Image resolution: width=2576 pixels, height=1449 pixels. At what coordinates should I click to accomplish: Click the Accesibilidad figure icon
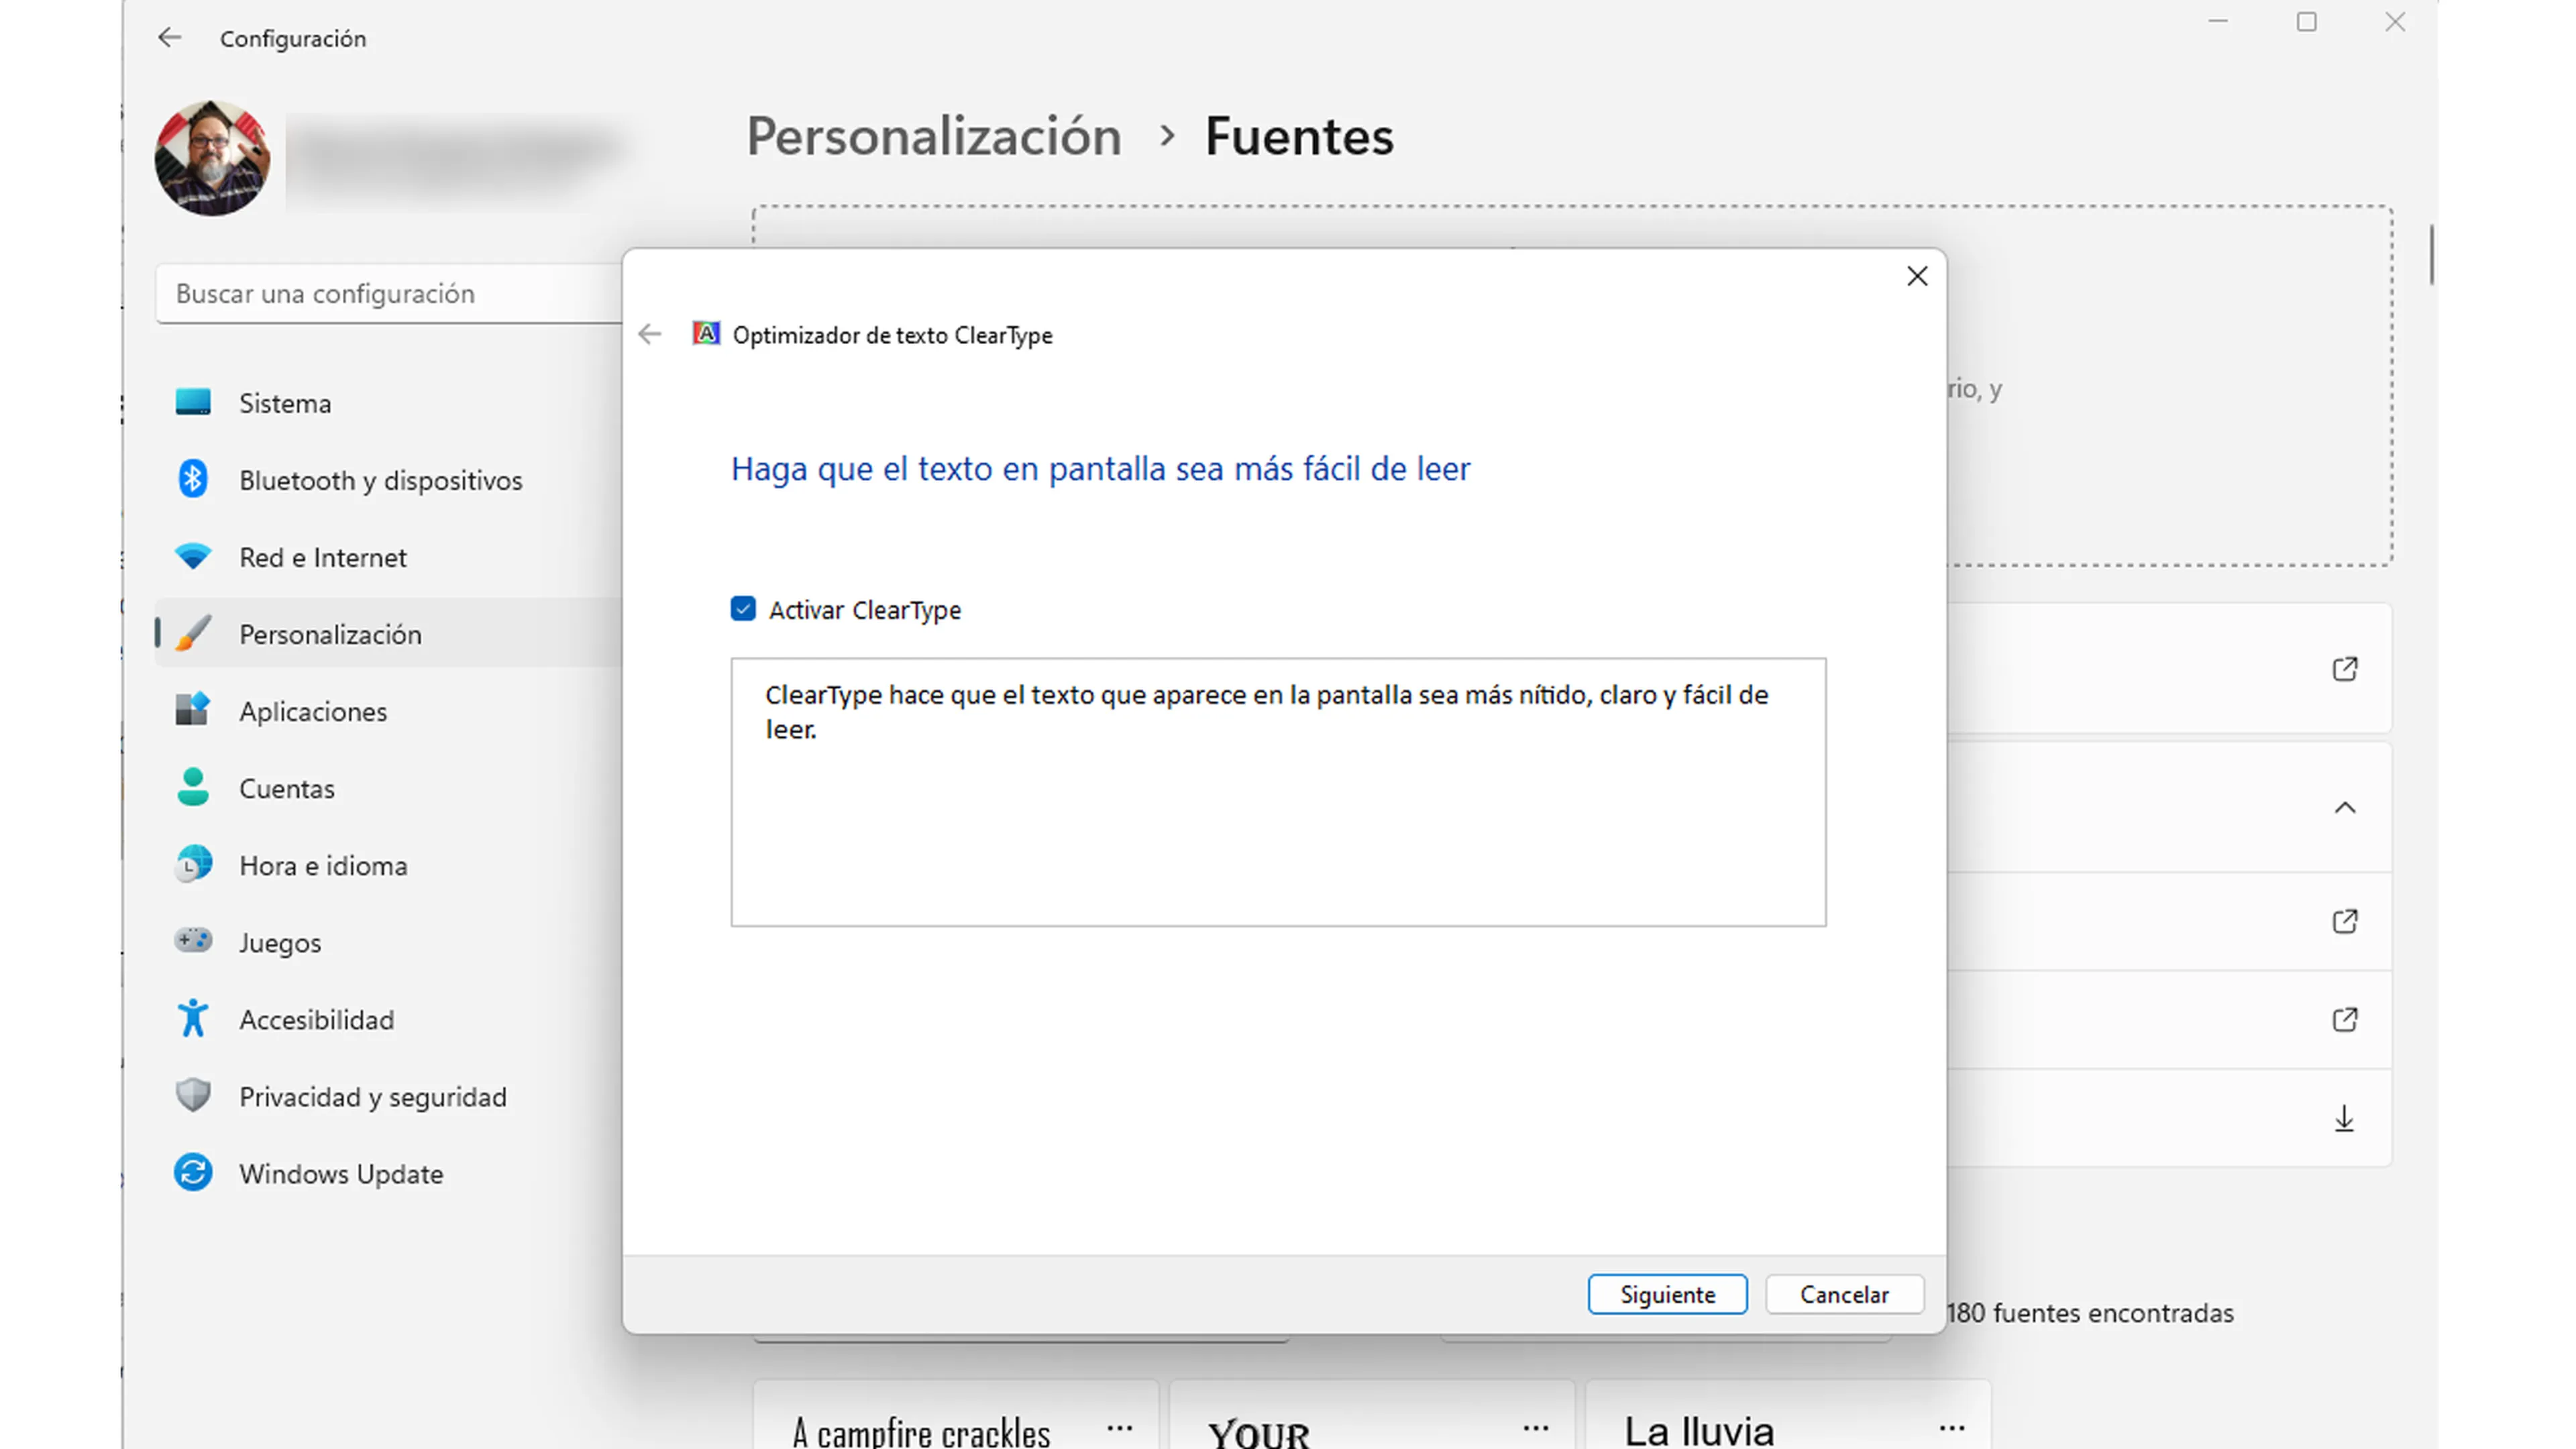pos(193,1018)
